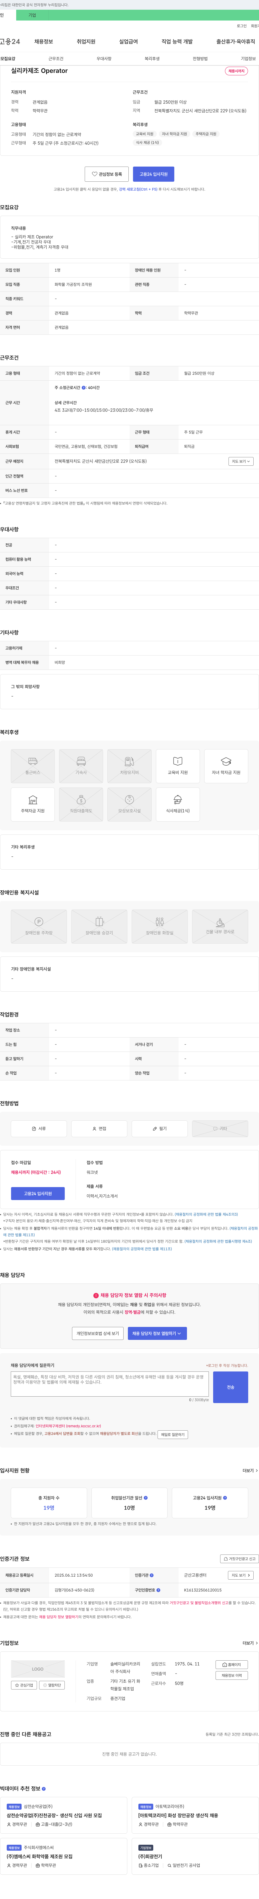Click 관심정보 등록 heart button
Image resolution: width=259 pixels, height=1899 pixels.
pyautogui.click(x=107, y=174)
